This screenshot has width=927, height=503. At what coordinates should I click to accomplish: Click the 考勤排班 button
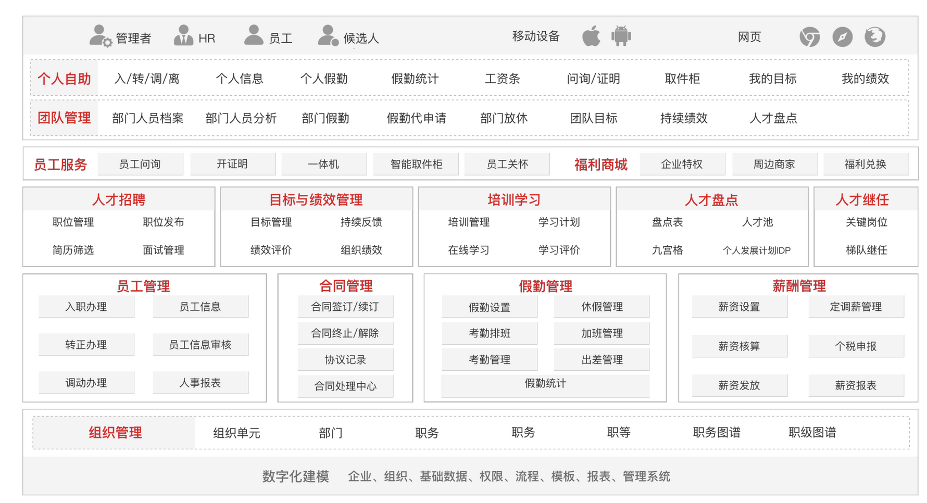coord(490,333)
